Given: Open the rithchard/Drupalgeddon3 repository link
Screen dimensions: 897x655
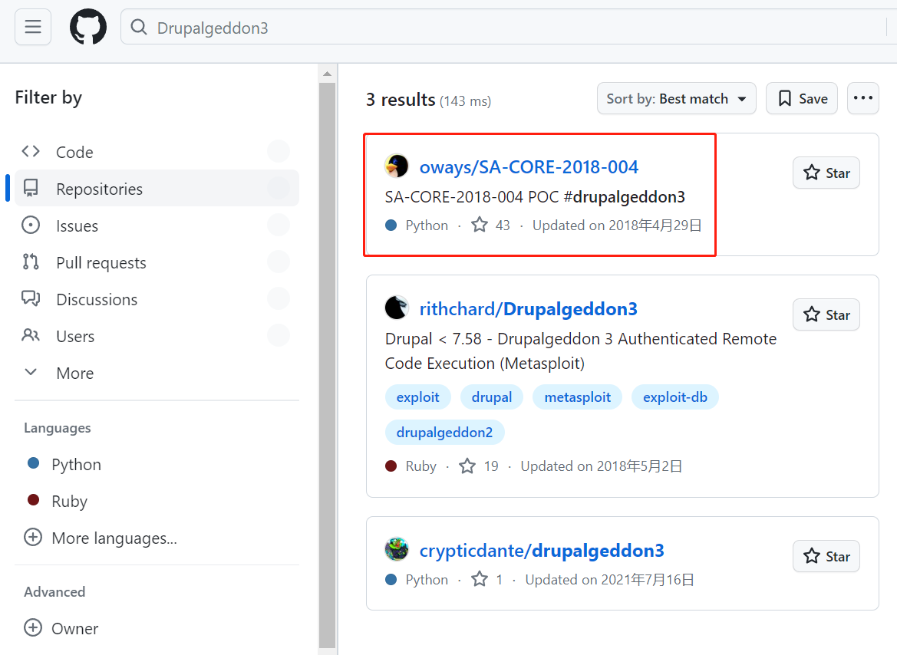Looking at the screenshot, I should point(528,309).
